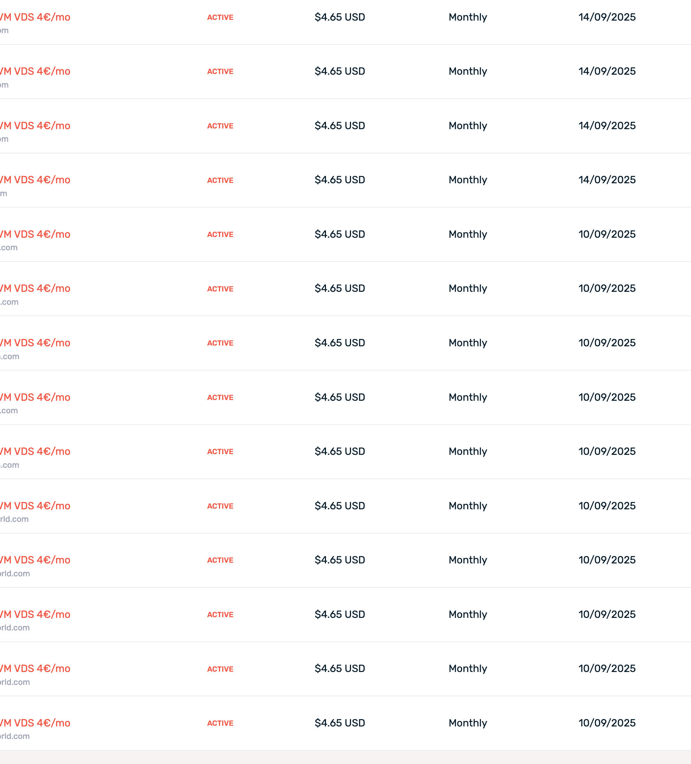This screenshot has width=691, height=764.
Task: Click Monthly billing cycle in the top row
Action: point(468,17)
